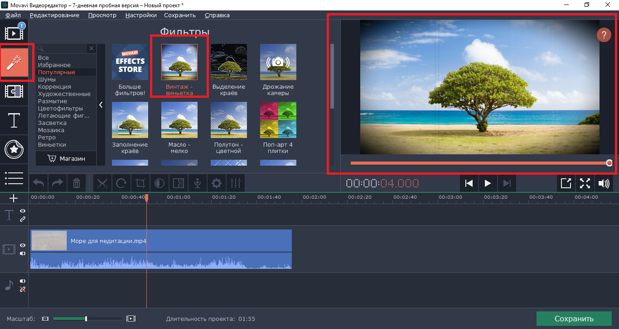Click the microphone record audio icon

pyautogui.click(x=197, y=183)
